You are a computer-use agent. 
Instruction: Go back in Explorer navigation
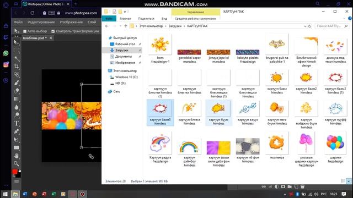(x=106, y=26)
